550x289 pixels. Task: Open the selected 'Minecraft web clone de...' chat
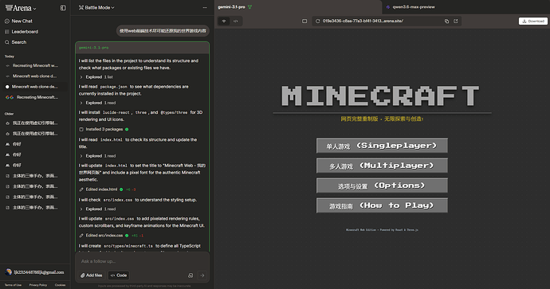click(34, 87)
